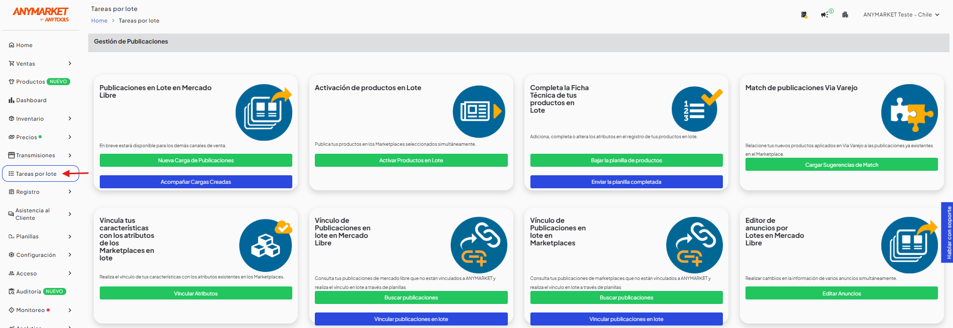The height and width of the screenshot is (328, 953).
Task: Click the Match de publicaciones puzzle icon
Action: [909, 112]
